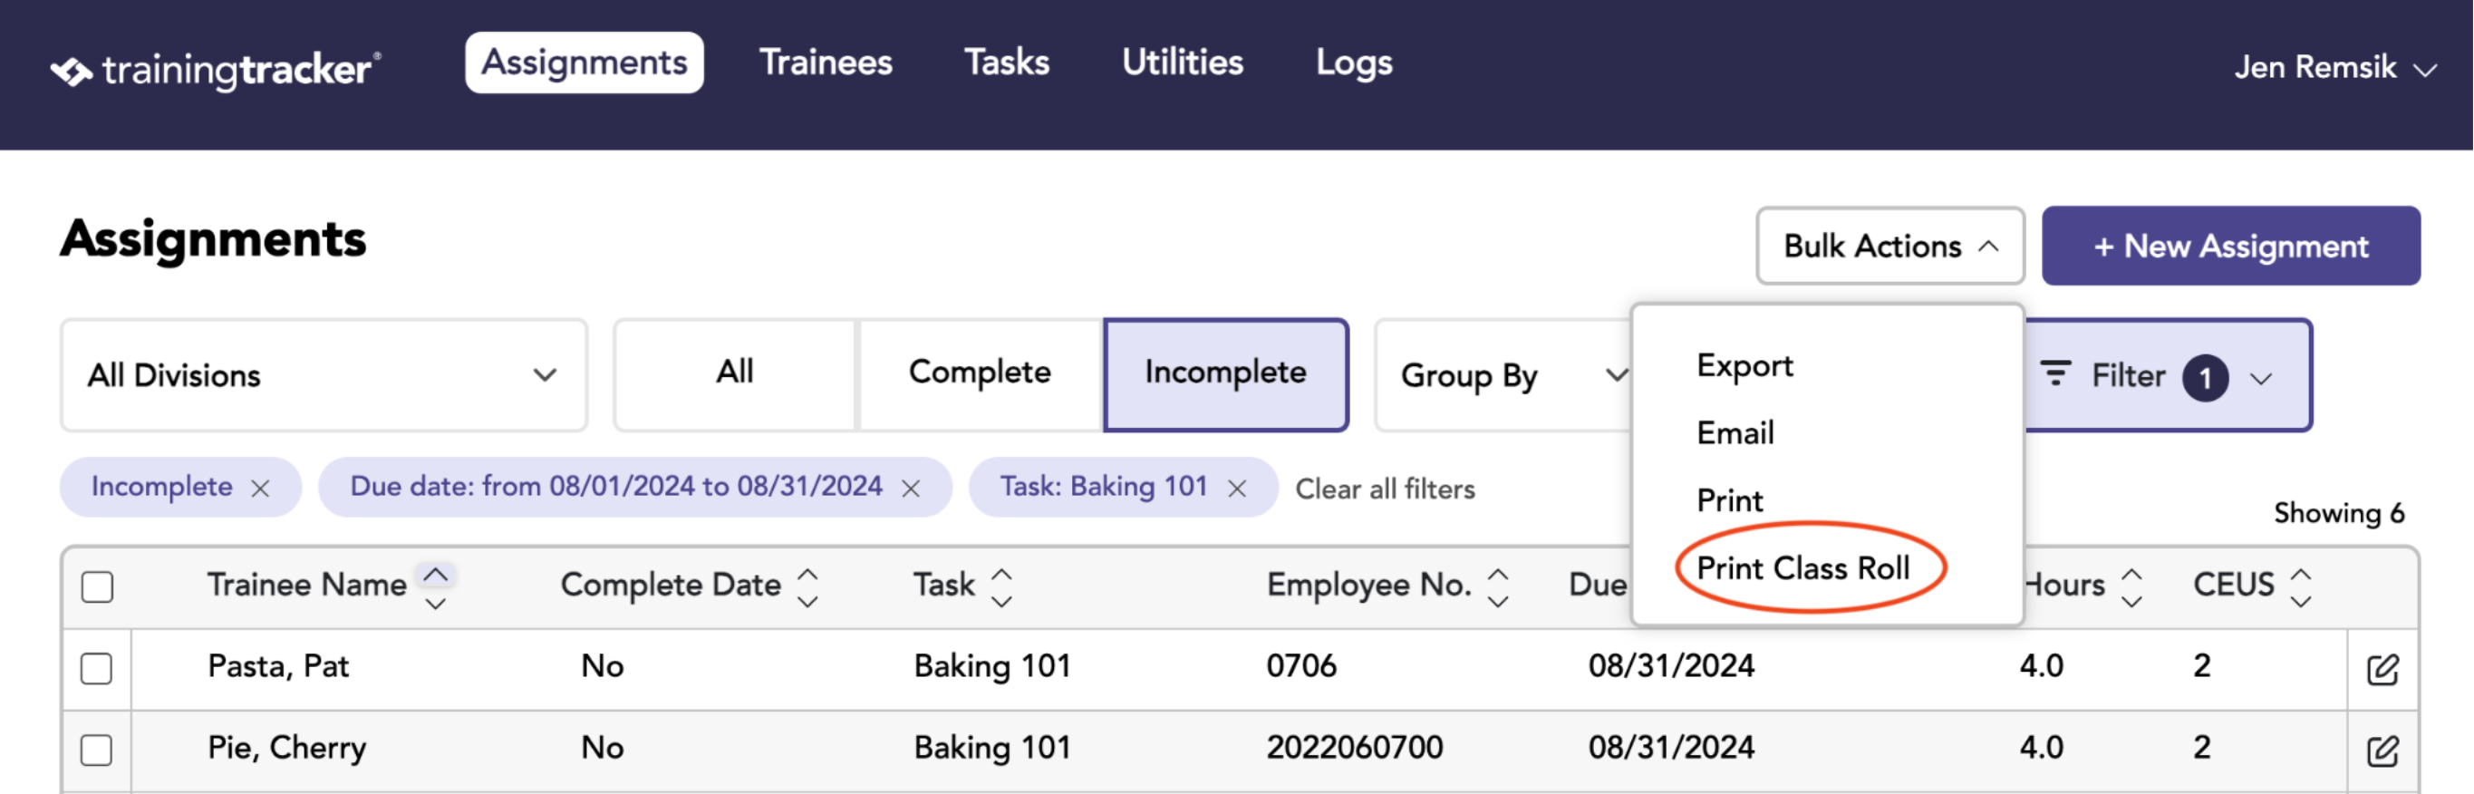This screenshot has width=2474, height=794.
Task: Click the New Assignment button
Action: coord(2230,246)
